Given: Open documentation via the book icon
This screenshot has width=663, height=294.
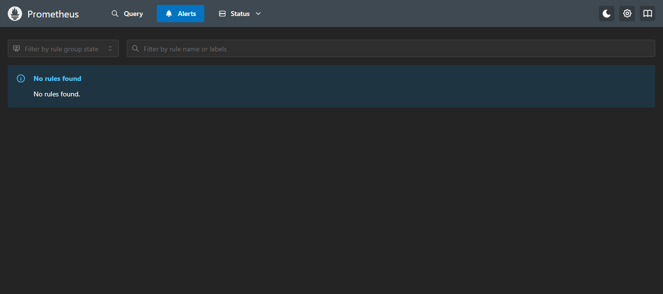Looking at the screenshot, I should [x=647, y=14].
